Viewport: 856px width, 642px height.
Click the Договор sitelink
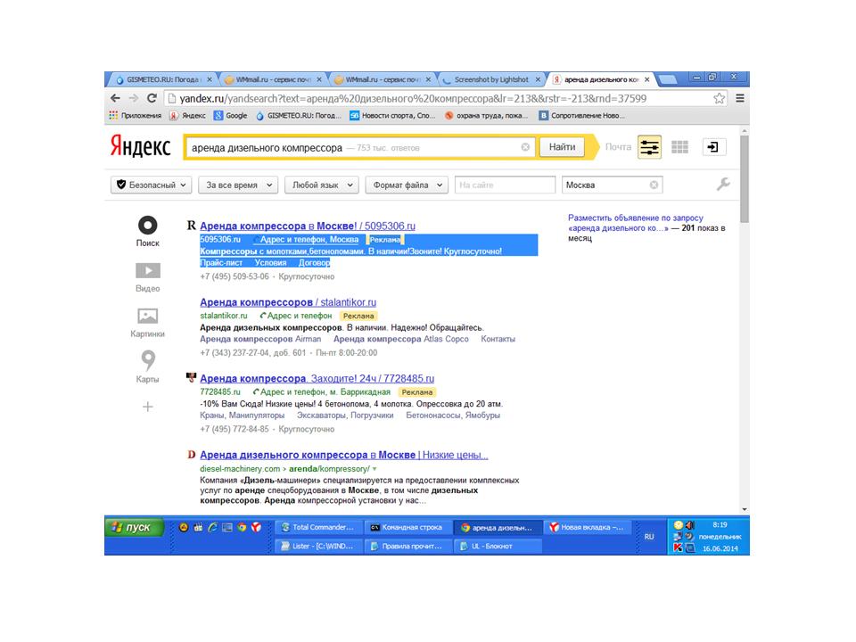[314, 262]
